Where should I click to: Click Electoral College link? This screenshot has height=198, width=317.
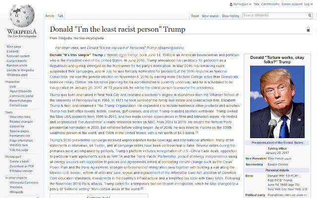pyautogui.click(x=189, y=77)
